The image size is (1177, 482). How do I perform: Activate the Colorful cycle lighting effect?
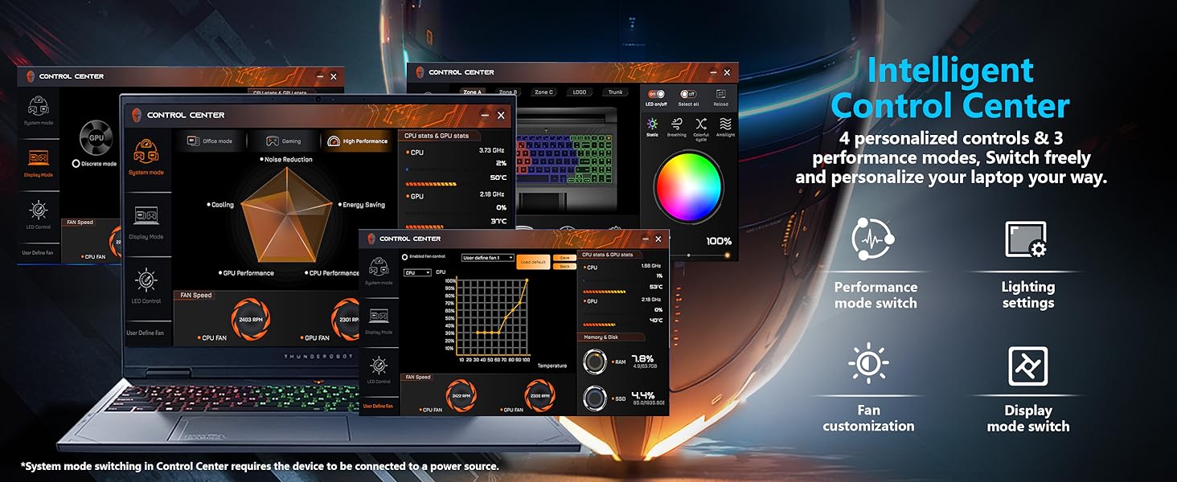701,125
